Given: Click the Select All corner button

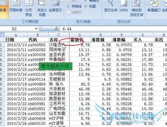Looking at the screenshot, I should (x=2, y=35).
